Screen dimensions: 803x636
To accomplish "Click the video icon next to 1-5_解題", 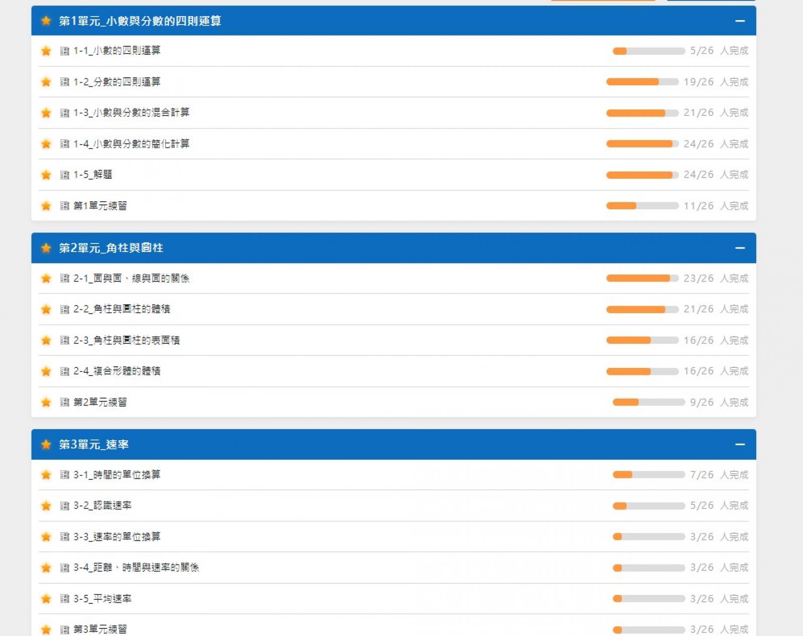I will [x=64, y=175].
